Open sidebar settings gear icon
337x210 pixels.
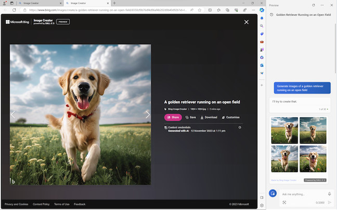pyautogui.click(x=262, y=205)
